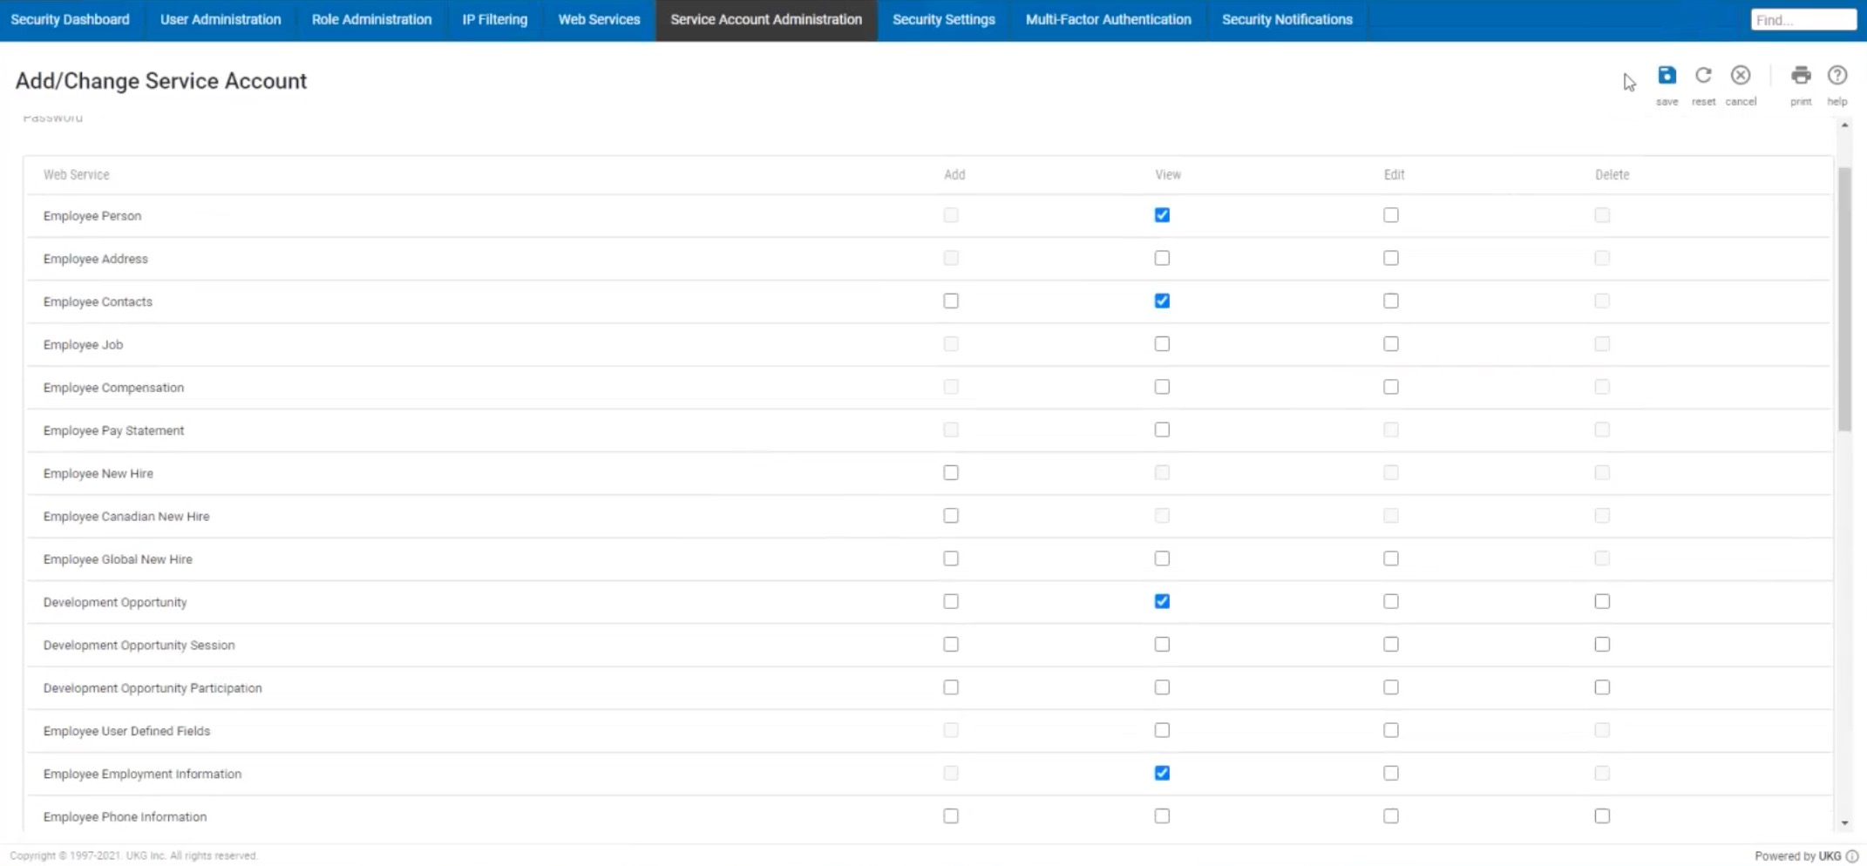The width and height of the screenshot is (1867, 866).
Task: Click the print icon
Action: [1801, 76]
